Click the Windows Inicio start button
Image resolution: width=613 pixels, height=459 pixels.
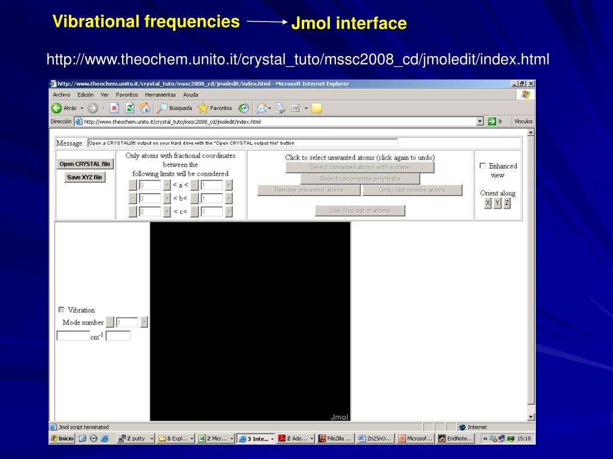[62, 438]
